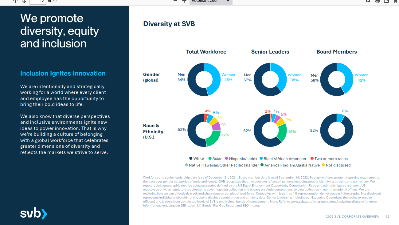Switch to presentation mode icon
Screen dimensions: 399x225
[x=368, y=1]
